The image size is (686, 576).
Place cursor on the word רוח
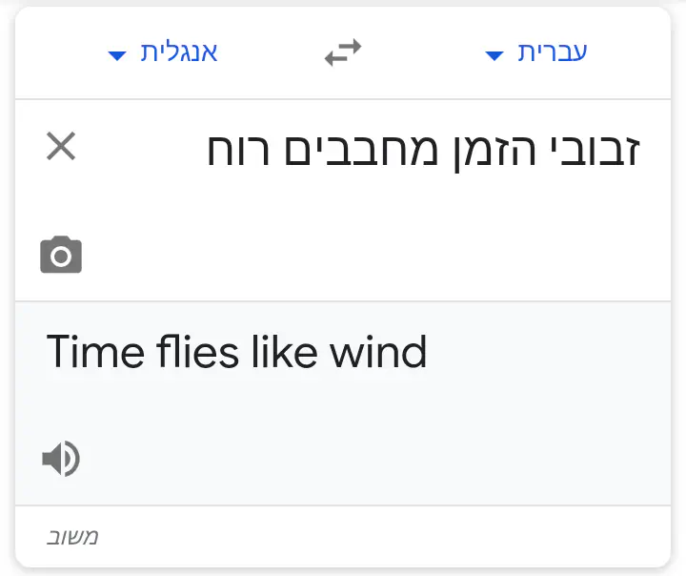240,151
